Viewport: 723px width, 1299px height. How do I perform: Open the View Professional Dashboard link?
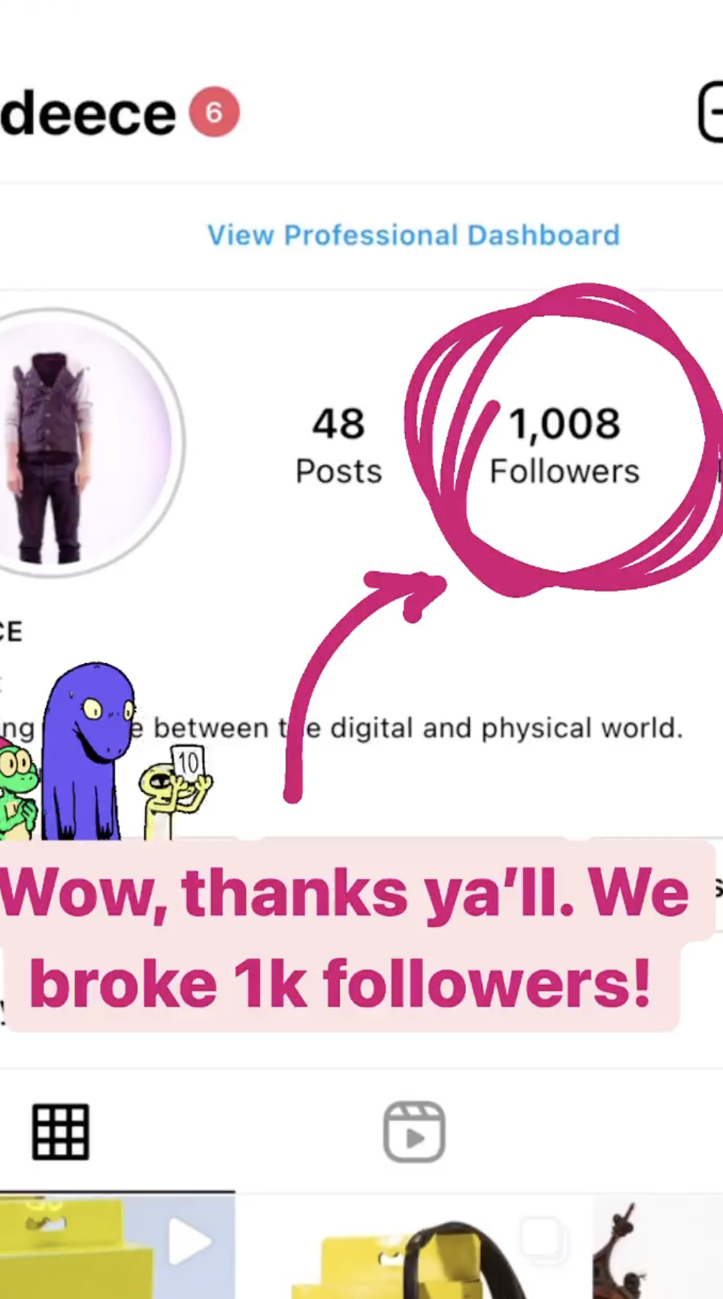(413, 235)
